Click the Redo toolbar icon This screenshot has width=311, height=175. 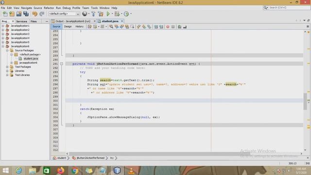tap(42, 14)
